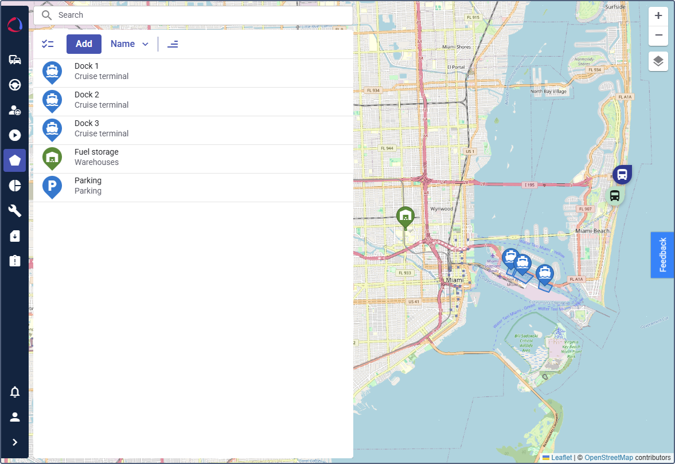The height and width of the screenshot is (464, 675).
Task: Open the wrench maintenance icon
Action: pos(15,211)
